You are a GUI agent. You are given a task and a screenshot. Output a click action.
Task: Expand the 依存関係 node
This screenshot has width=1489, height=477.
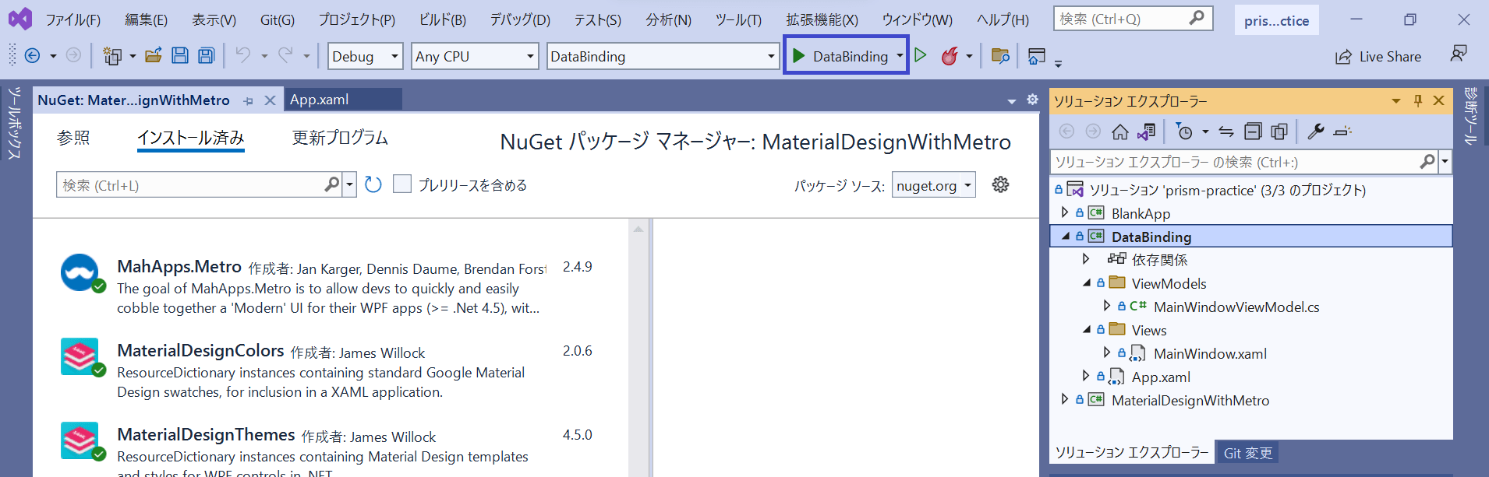pos(1086,259)
